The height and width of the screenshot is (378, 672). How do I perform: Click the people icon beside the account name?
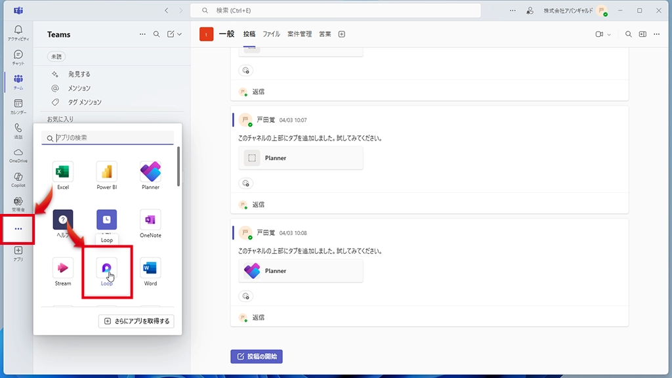[x=530, y=10]
